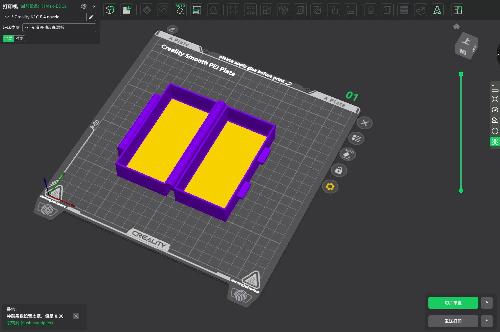Click the top handle of the layer slider
This screenshot has height=332, width=500.
461,74
